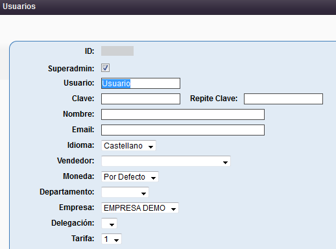Click the Nombre label

click(78, 114)
